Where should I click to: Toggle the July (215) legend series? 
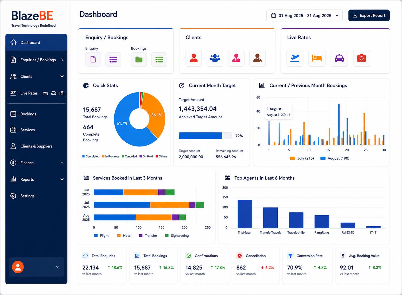(302, 158)
